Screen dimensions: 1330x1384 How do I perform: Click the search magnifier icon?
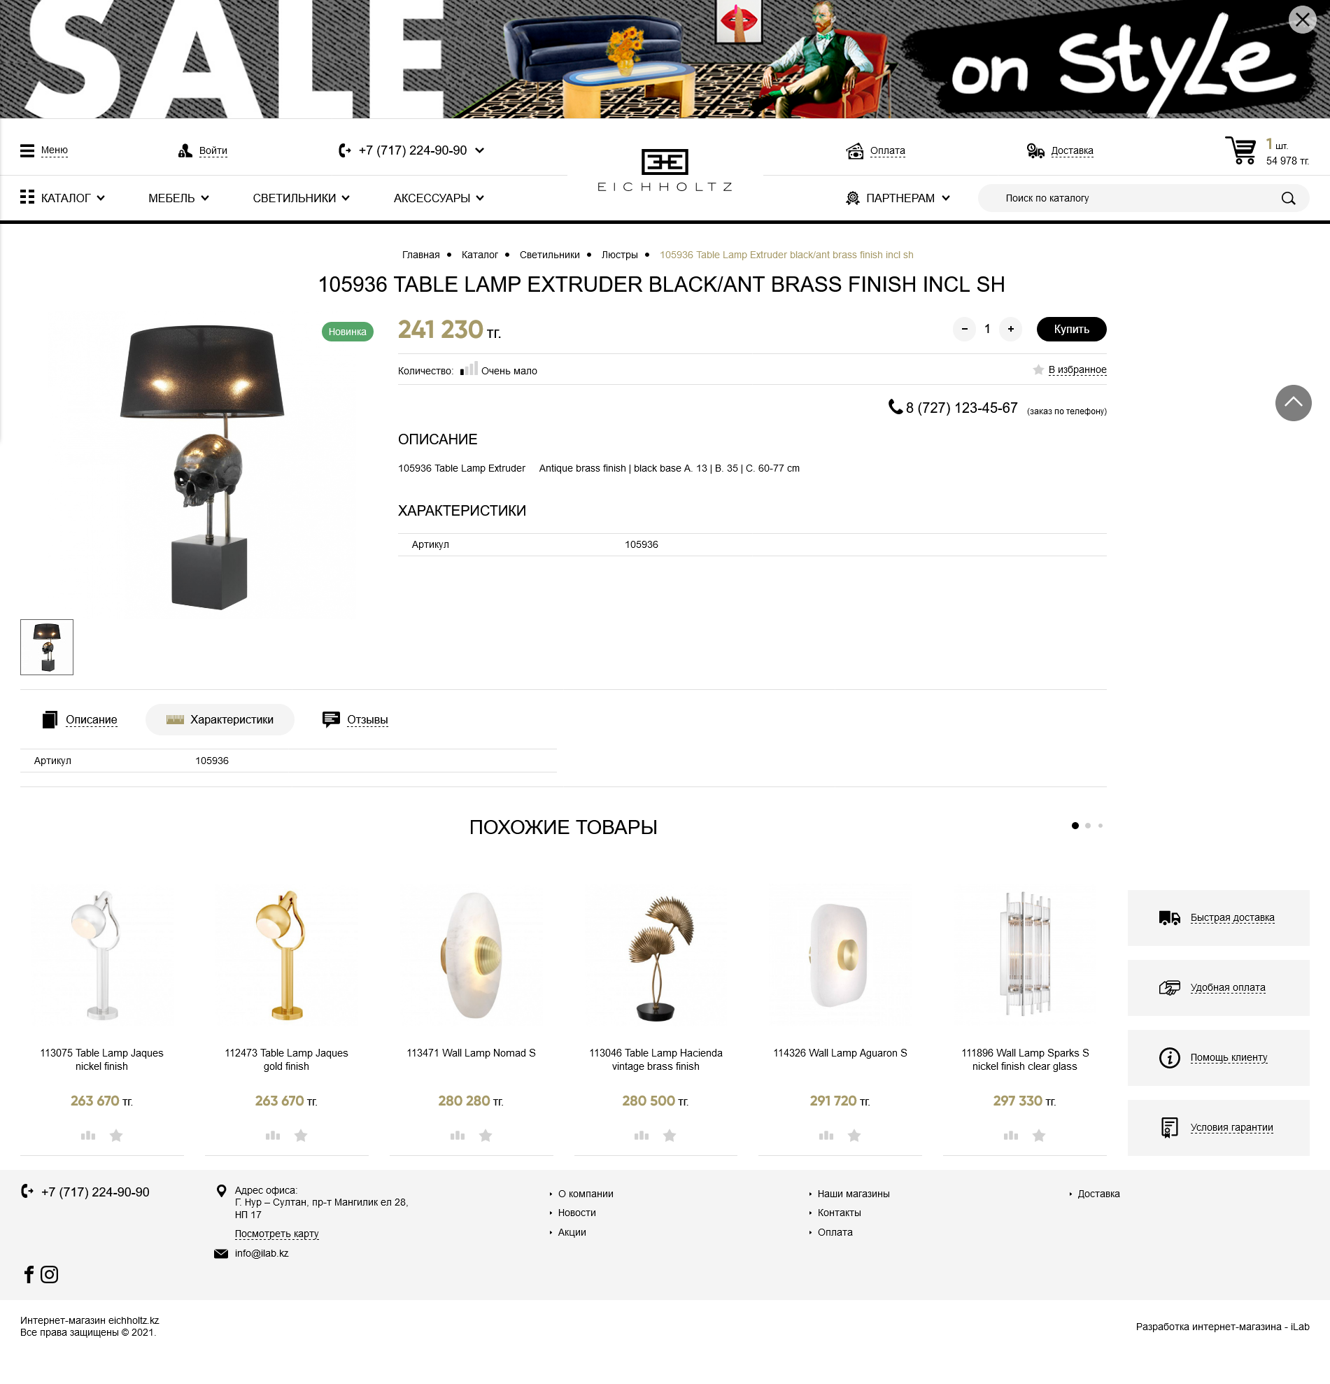tap(1287, 199)
